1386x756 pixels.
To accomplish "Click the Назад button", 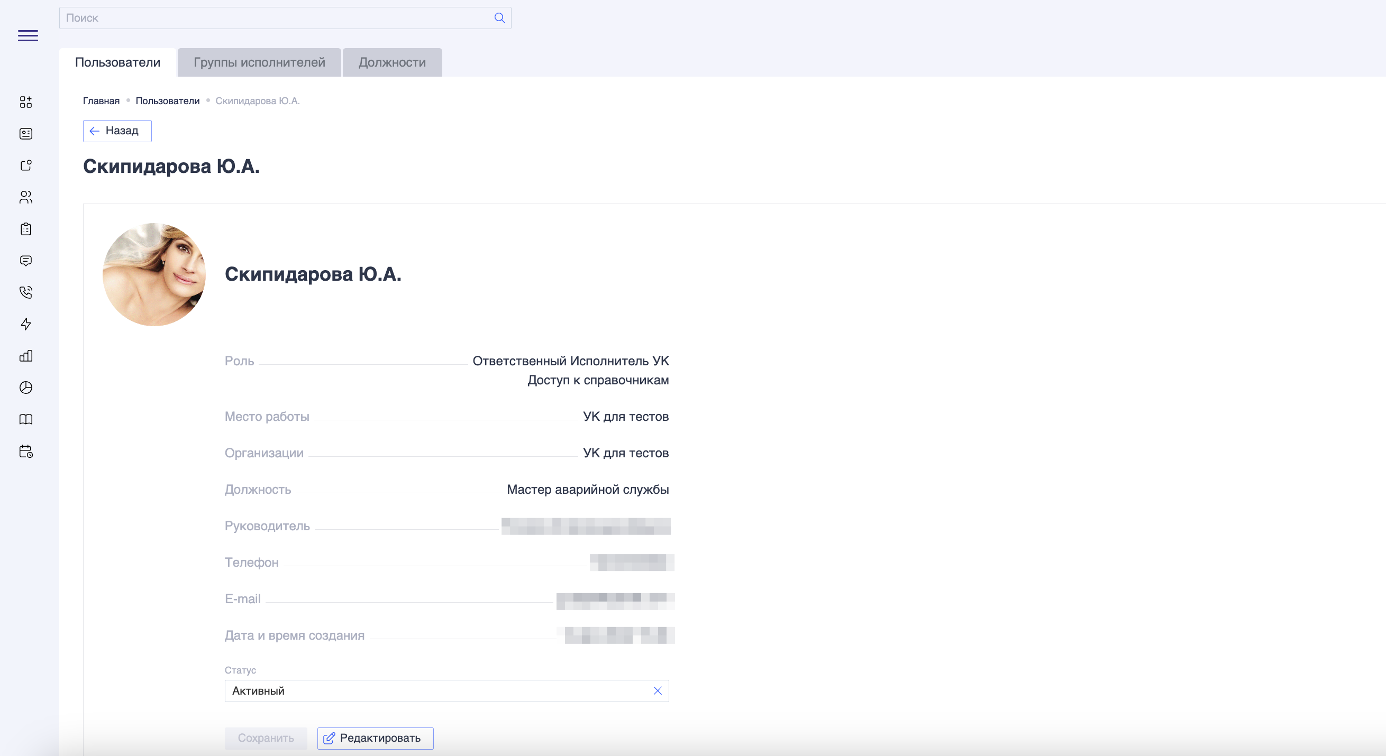I will click(x=117, y=131).
